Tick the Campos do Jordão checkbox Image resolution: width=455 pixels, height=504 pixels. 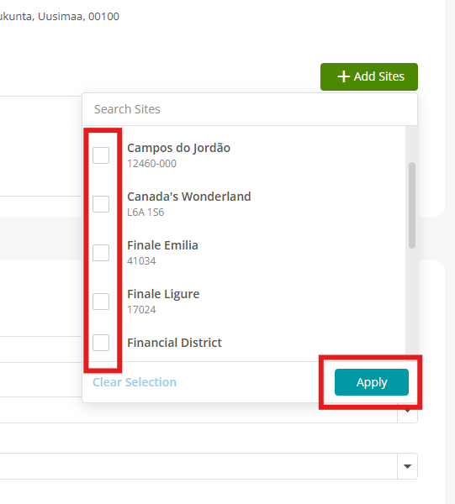pyautogui.click(x=101, y=155)
